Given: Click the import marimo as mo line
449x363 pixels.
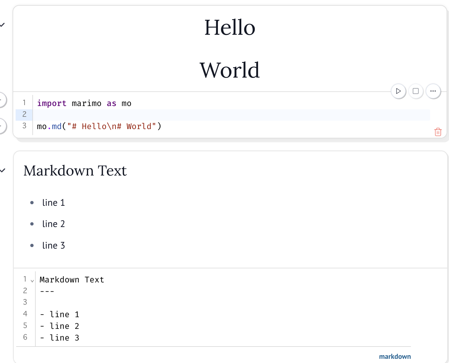Looking at the screenshot, I should [84, 103].
